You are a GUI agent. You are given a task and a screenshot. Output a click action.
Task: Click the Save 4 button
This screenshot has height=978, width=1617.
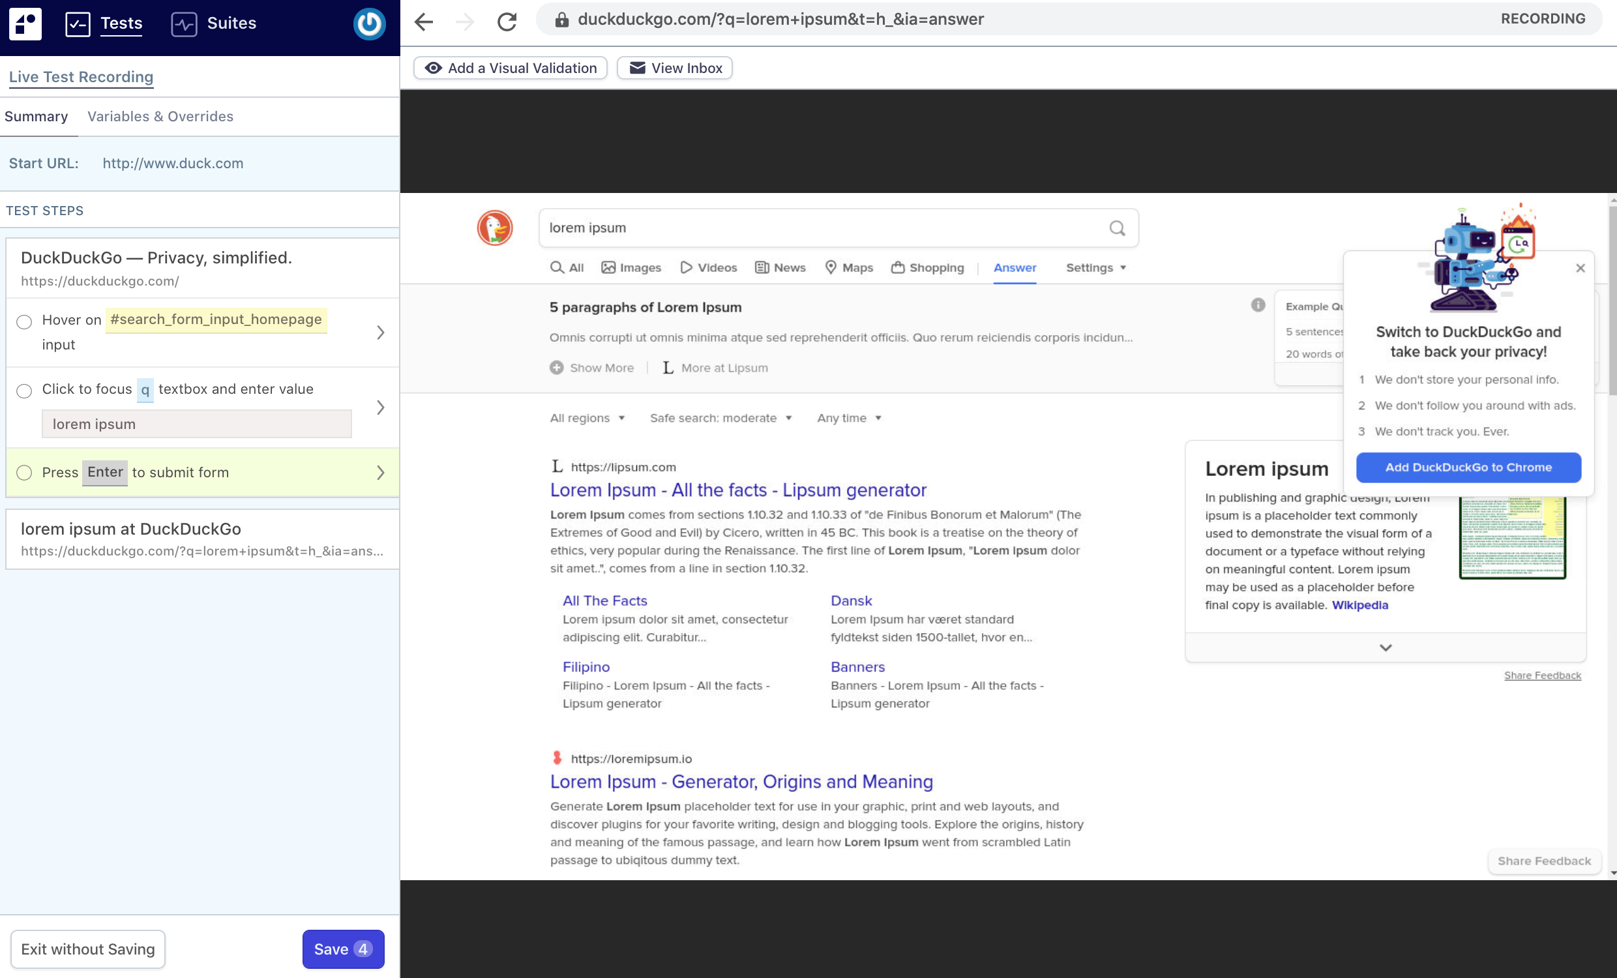tap(343, 949)
